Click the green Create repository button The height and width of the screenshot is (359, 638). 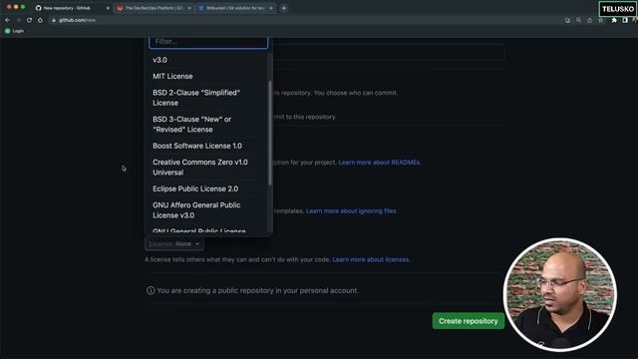click(469, 321)
